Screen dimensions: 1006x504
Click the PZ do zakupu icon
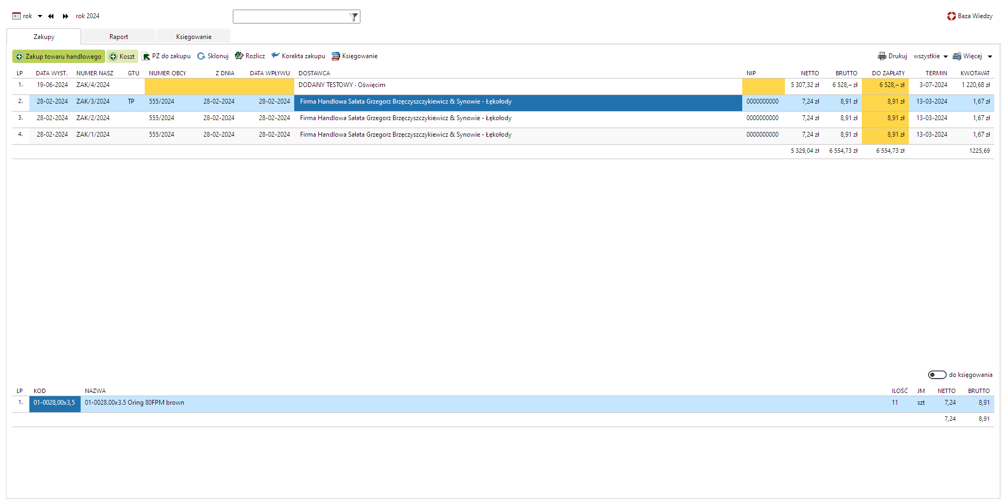click(146, 57)
